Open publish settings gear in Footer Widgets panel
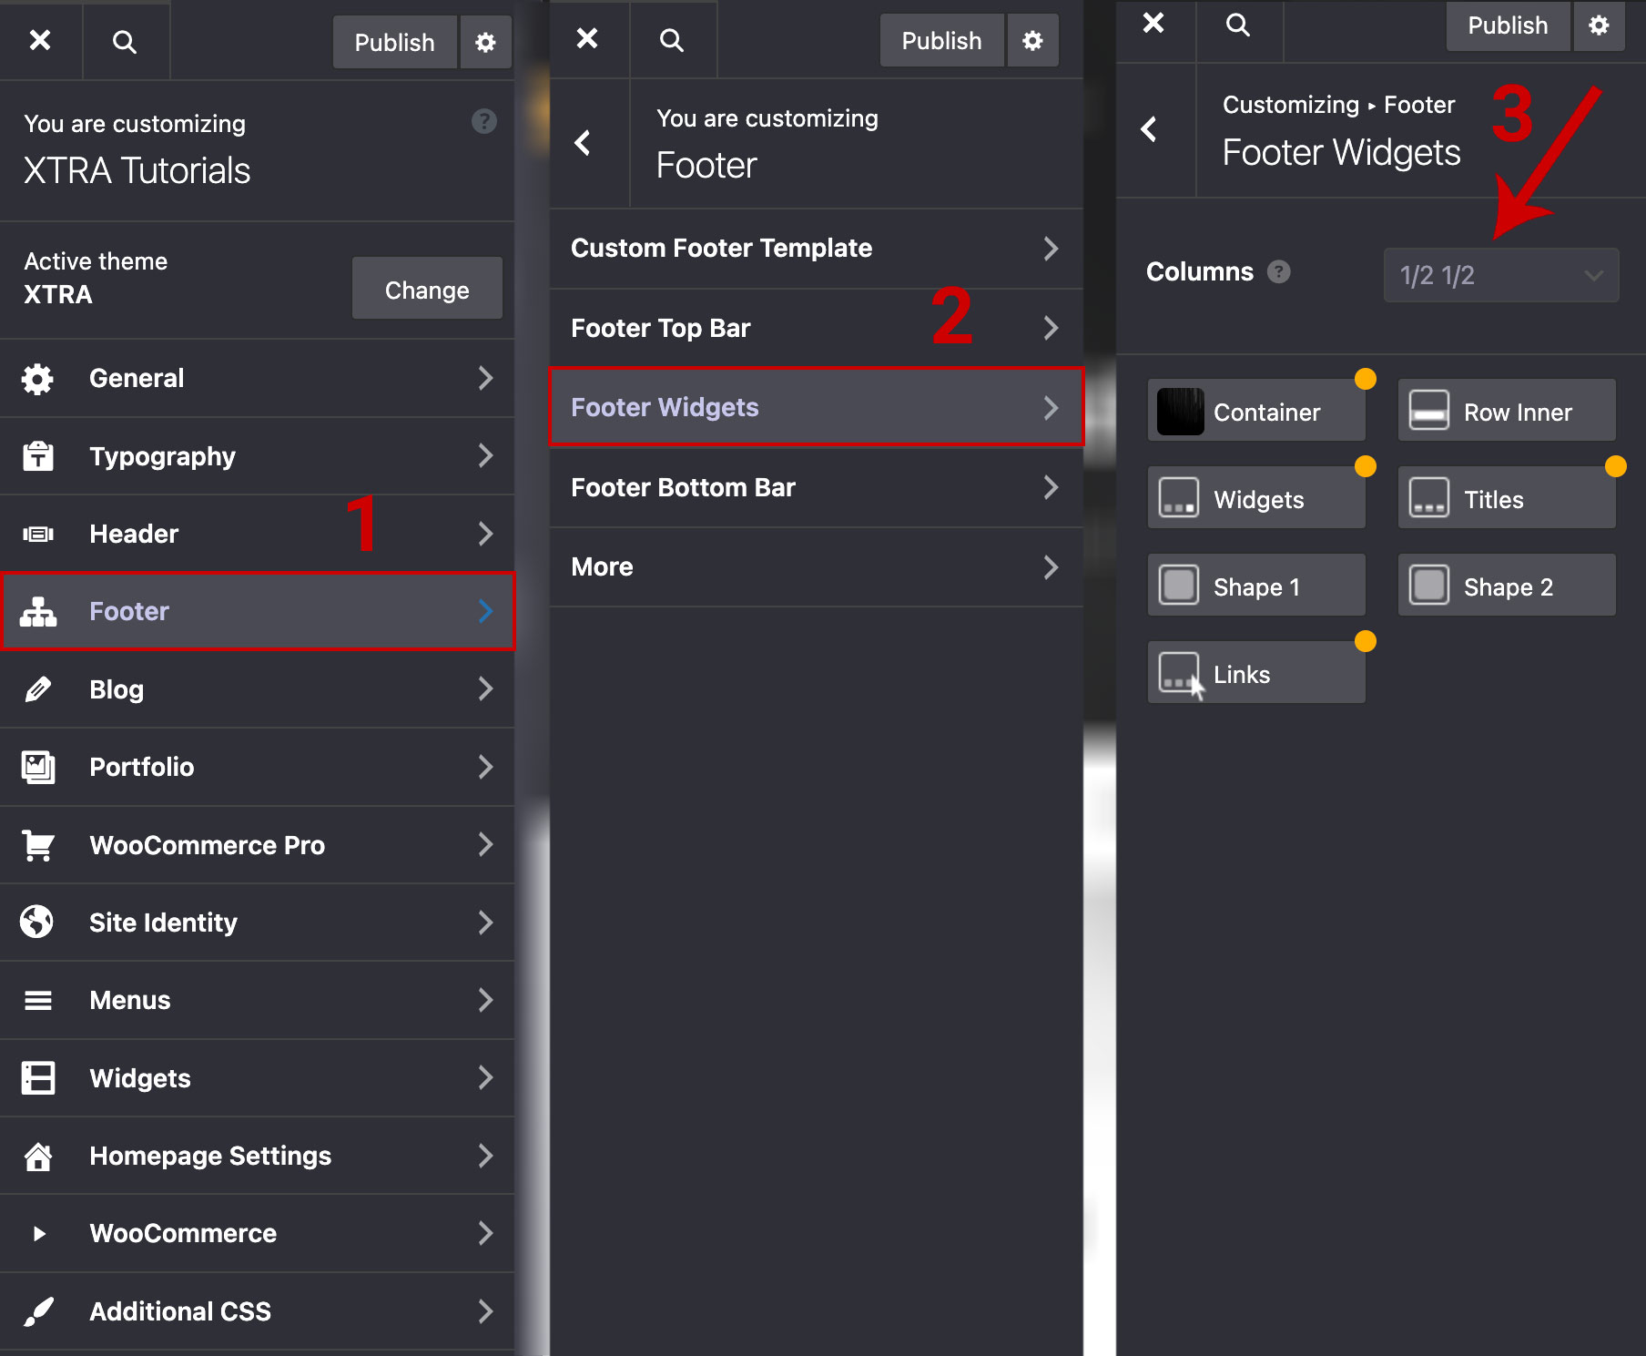 (1599, 25)
